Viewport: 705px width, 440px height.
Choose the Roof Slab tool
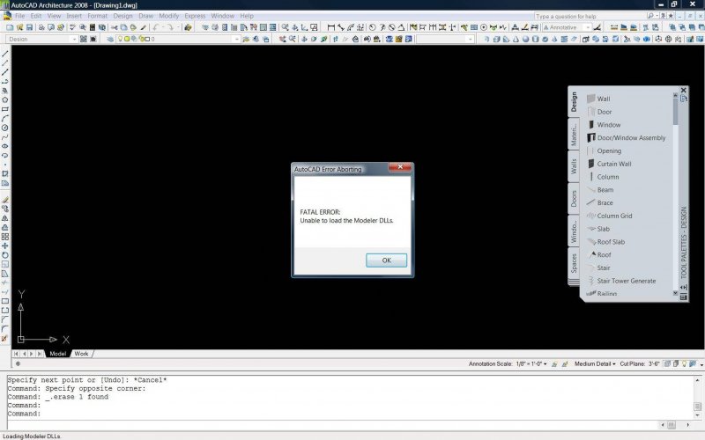[x=605, y=242]
